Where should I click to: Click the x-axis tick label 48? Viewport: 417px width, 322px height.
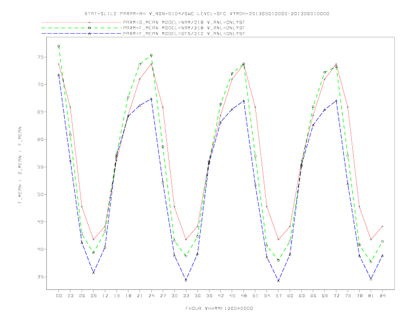pos(244,296)
